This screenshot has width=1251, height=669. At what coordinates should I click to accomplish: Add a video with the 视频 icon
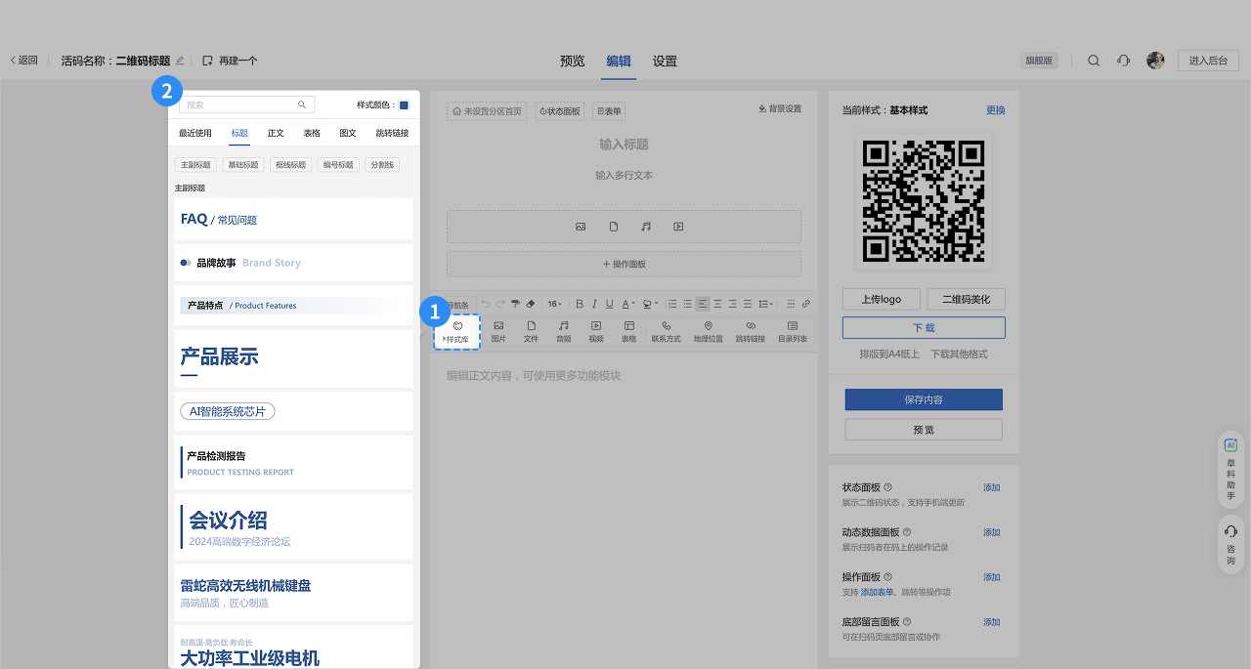(x=596, y=331)
